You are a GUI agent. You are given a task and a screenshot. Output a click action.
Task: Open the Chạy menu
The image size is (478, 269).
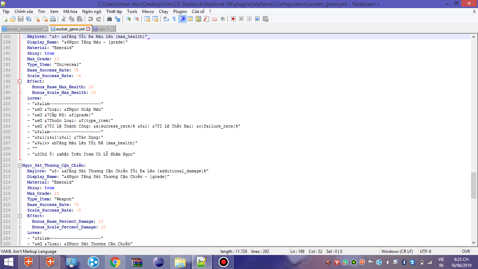(x=163, y=12)
